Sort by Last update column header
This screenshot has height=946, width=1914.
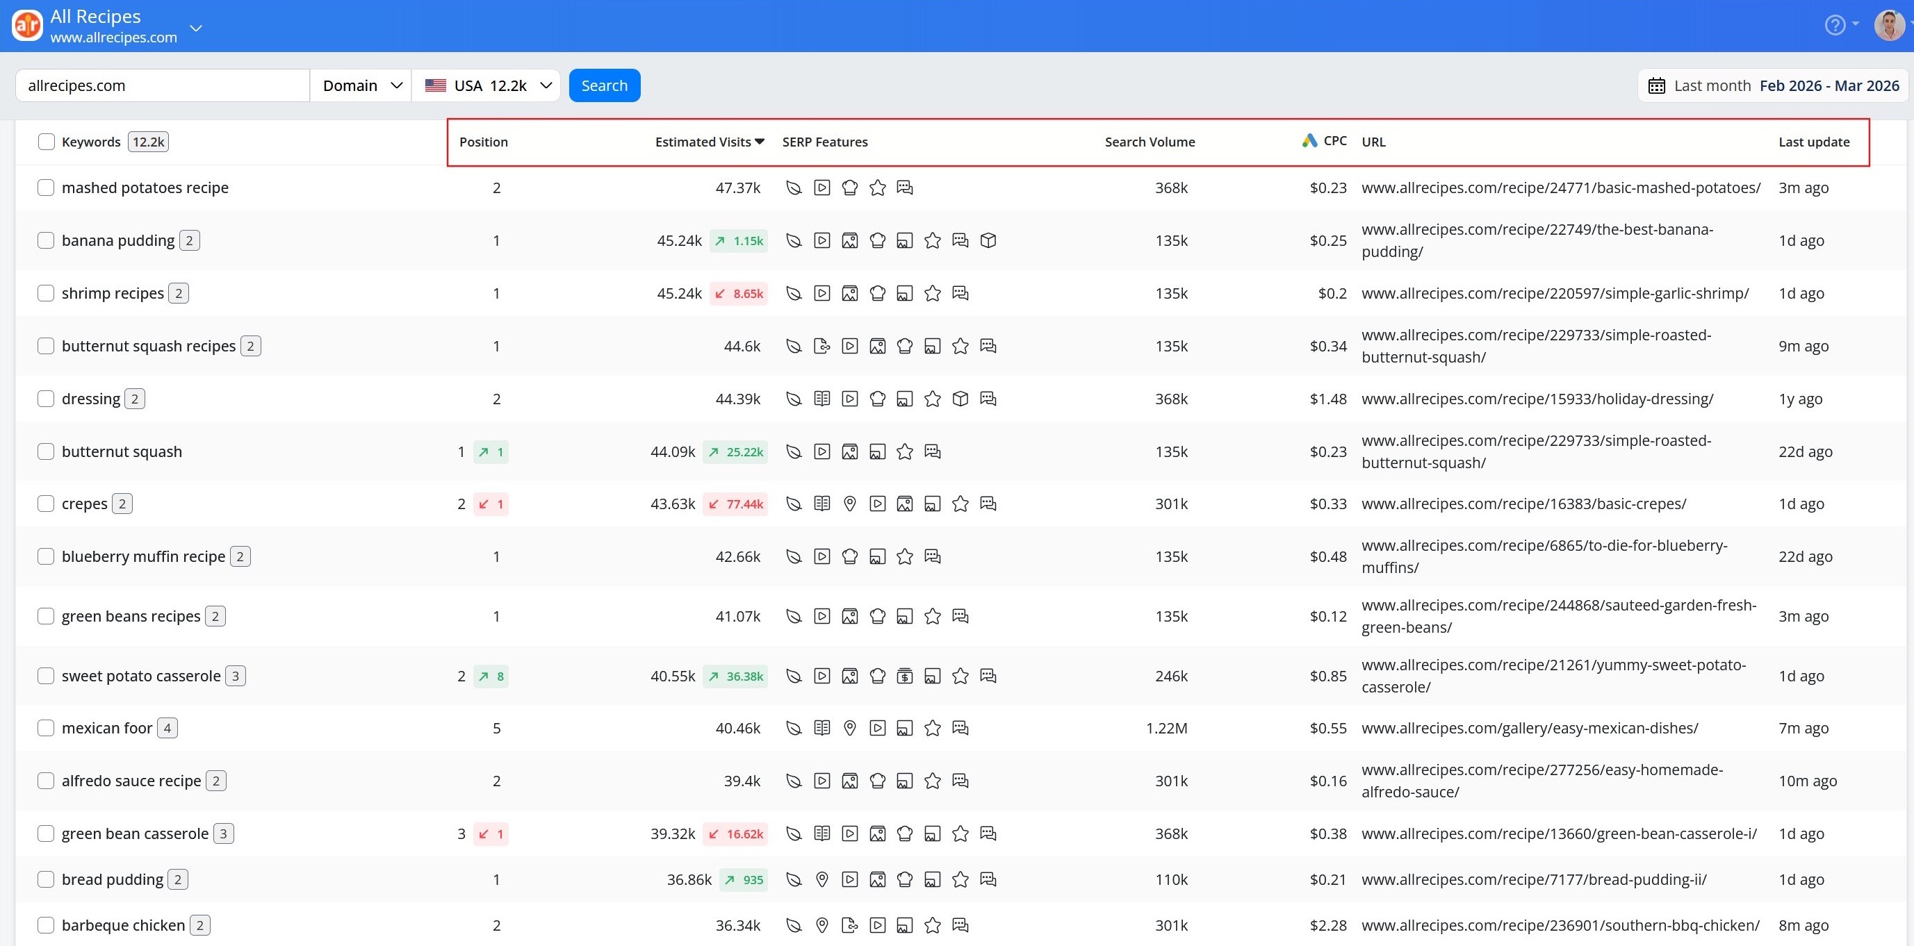[x=1814, y=142]
